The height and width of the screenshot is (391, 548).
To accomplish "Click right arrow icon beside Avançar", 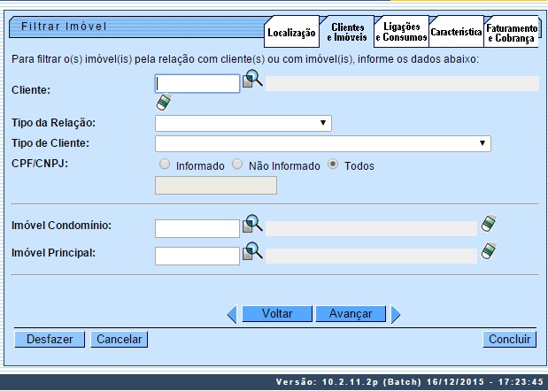I will click(x=396, y=314).
